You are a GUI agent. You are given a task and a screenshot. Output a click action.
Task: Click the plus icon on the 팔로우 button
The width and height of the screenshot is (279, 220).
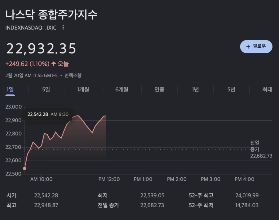coord(248,46)
